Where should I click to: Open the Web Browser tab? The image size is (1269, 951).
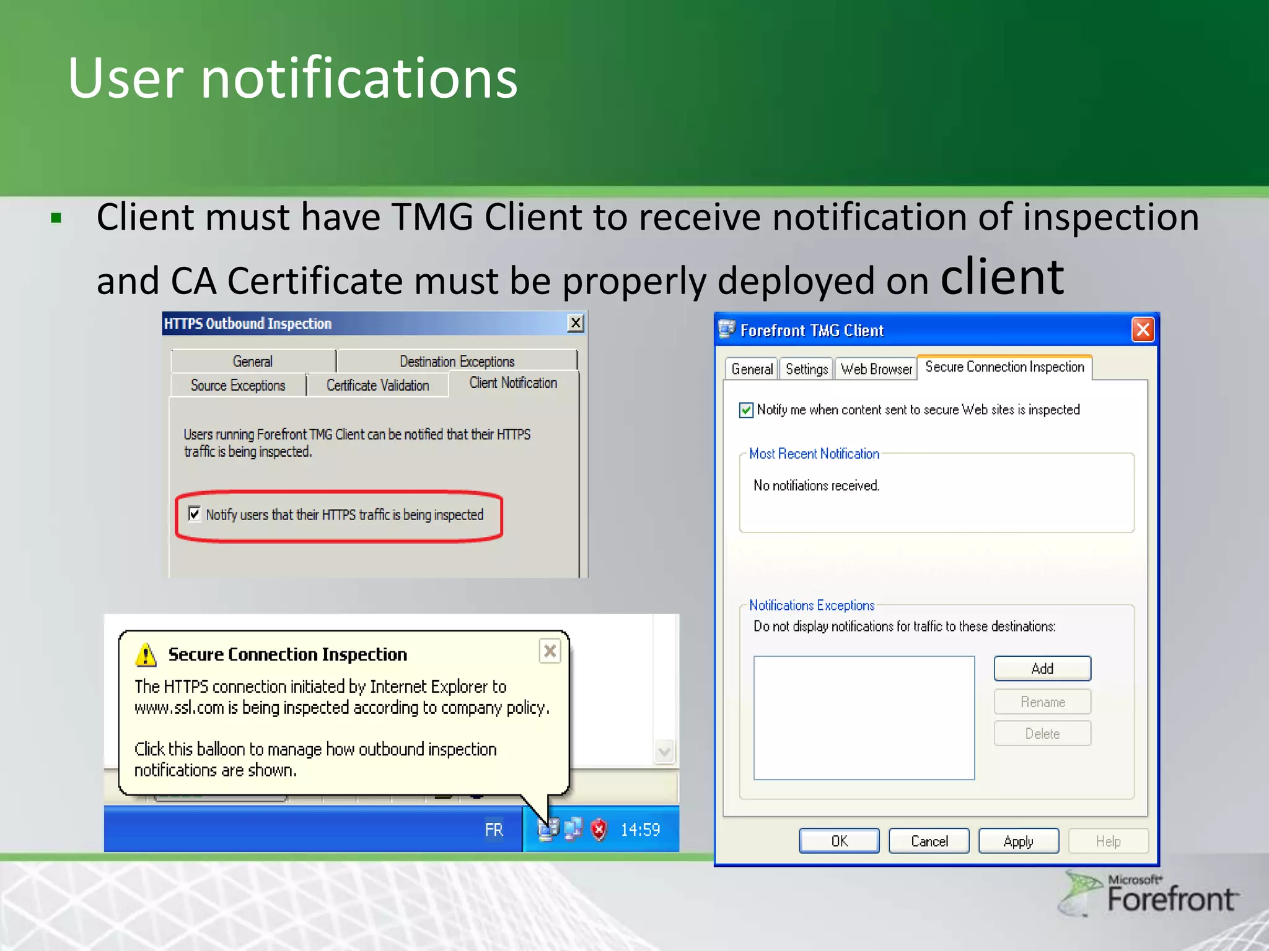[876, 369]
